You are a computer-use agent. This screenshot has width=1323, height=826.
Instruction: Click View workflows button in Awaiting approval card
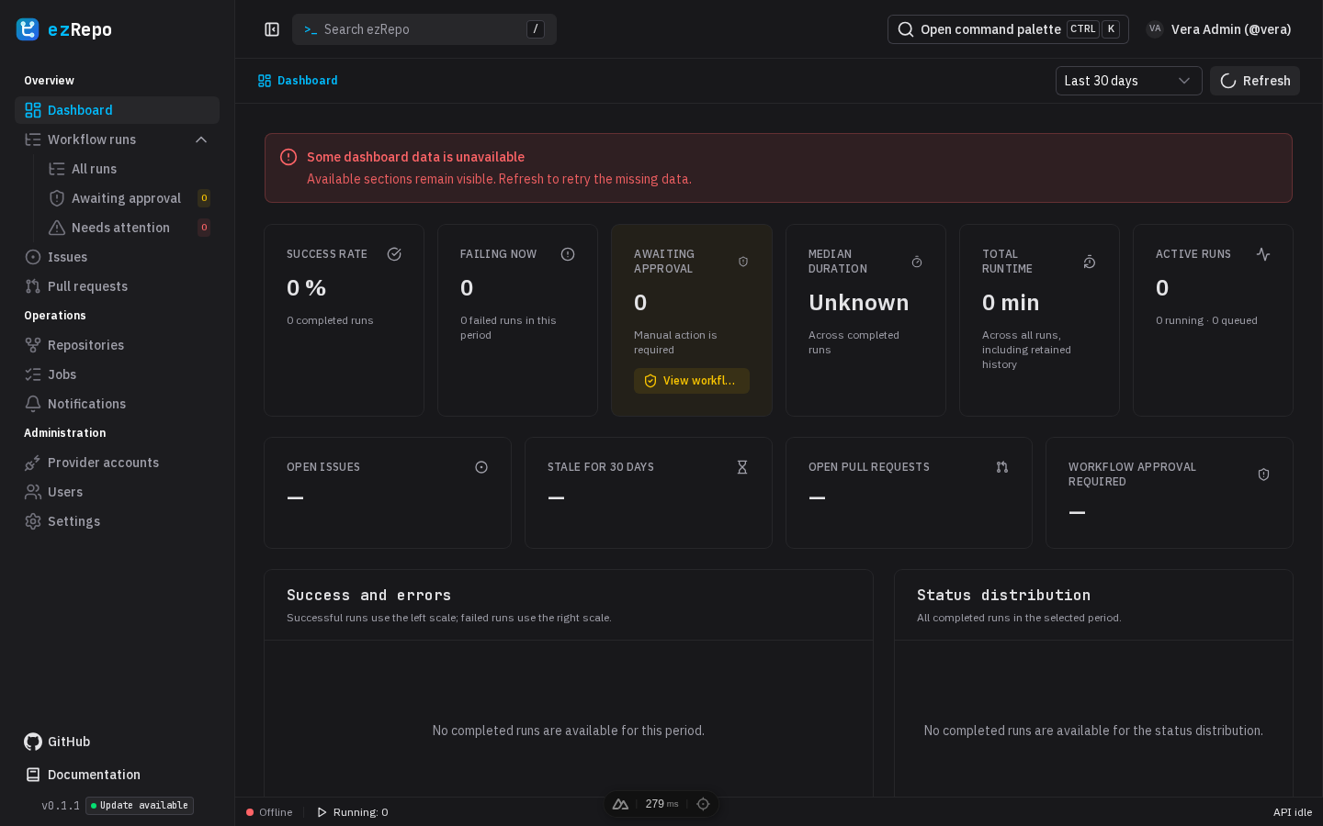(691, 381)
